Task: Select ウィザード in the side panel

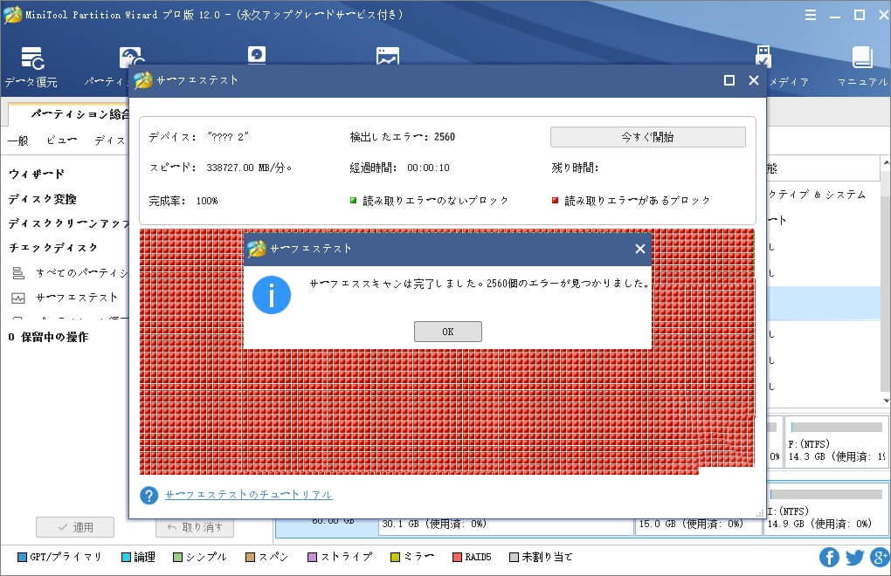Action: point(37,175)
